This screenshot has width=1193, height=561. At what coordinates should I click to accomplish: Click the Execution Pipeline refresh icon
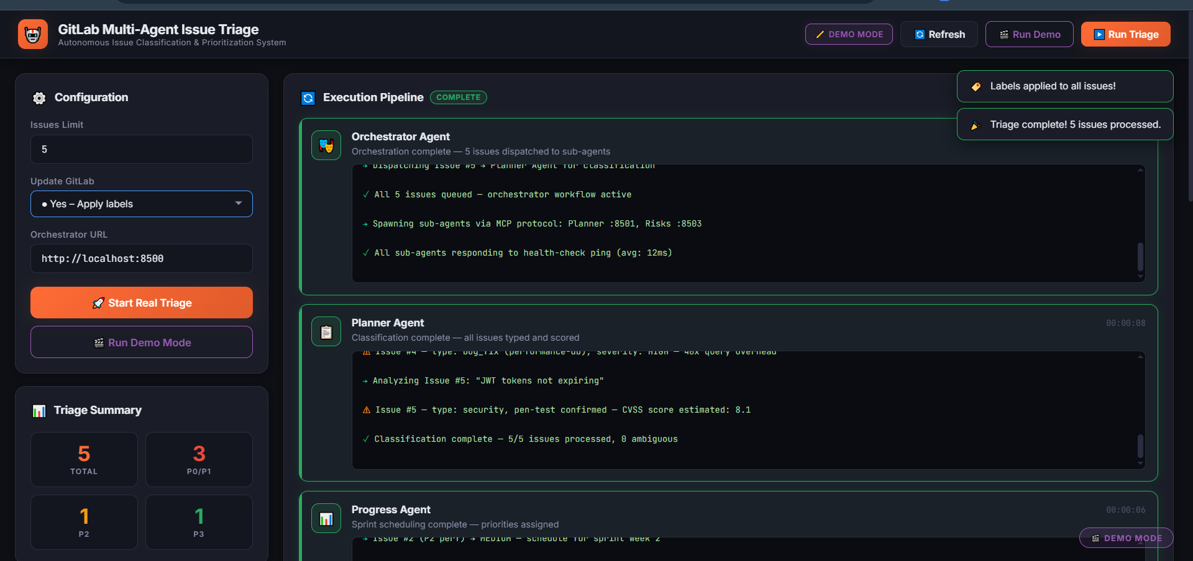[x=308, y=98]
